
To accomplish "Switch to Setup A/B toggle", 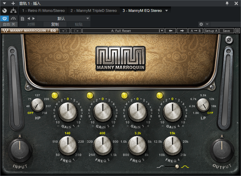I will click(211, 31).
